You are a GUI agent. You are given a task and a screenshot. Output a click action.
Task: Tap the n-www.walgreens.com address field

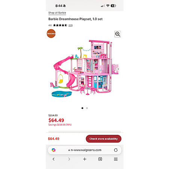(84, 150)
